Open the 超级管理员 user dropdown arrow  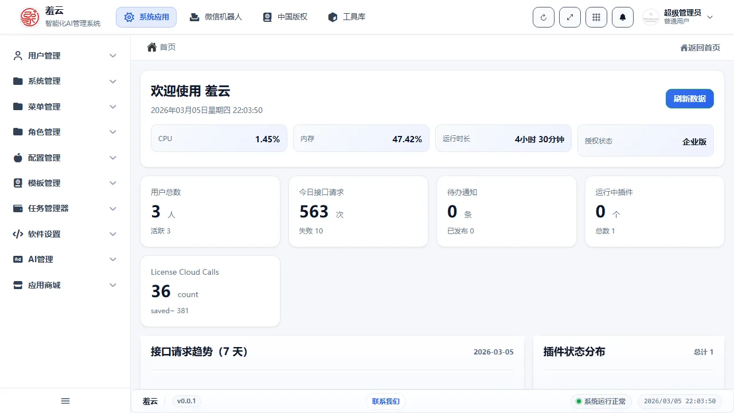coord(710,17)
